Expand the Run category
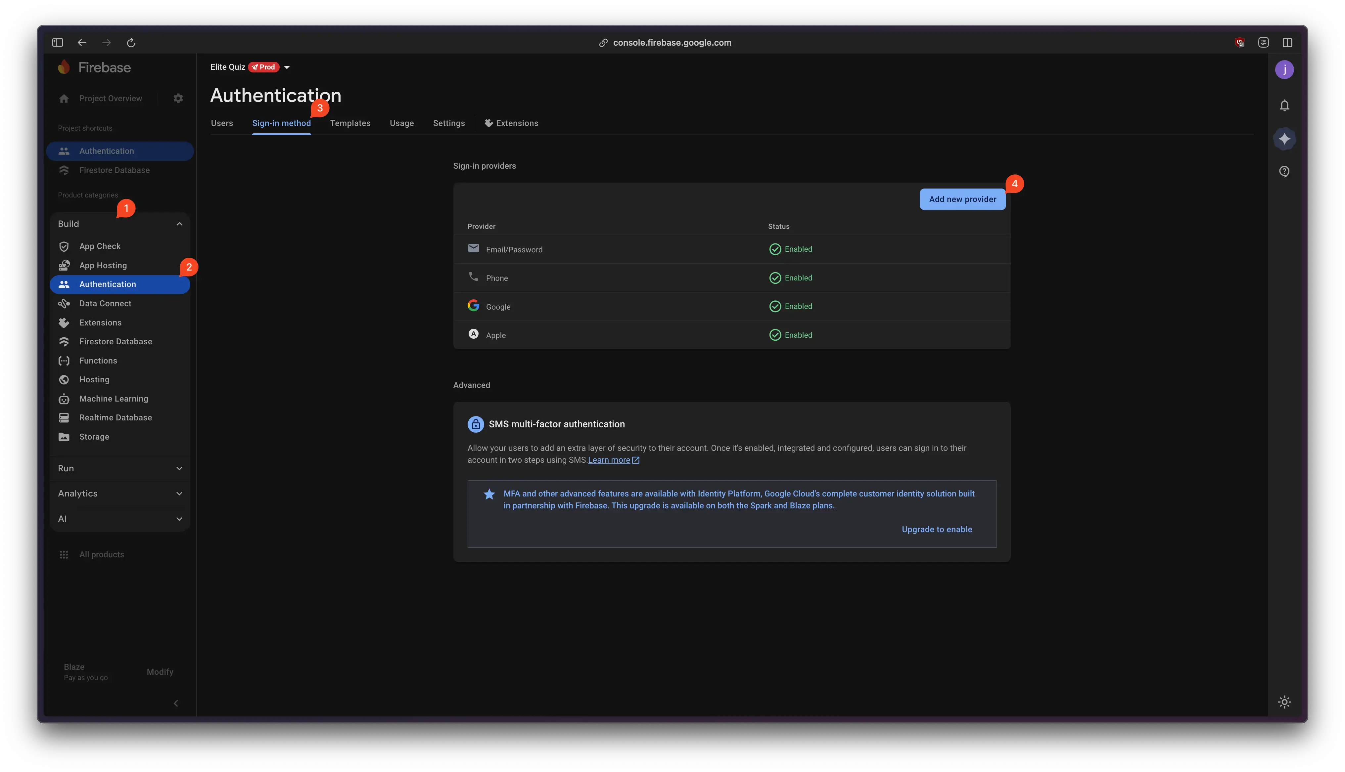1345x772 pixels. pos(120,468)
